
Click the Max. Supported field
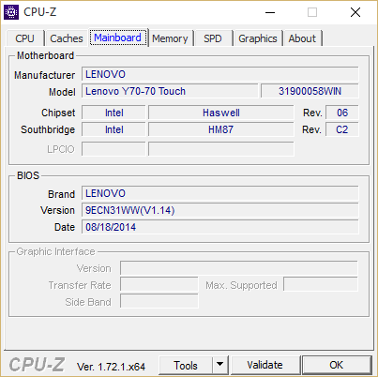click(321, 284)
